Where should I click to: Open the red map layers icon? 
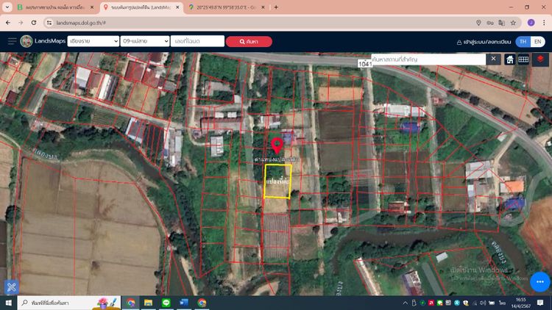(541, 60)
